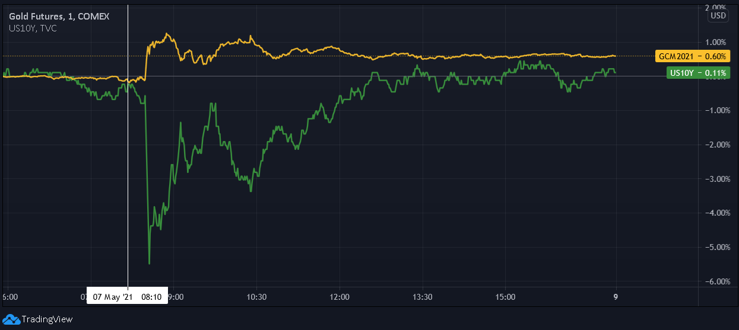Select the US10Y, TVC legend label

click(x=33, y=28)
